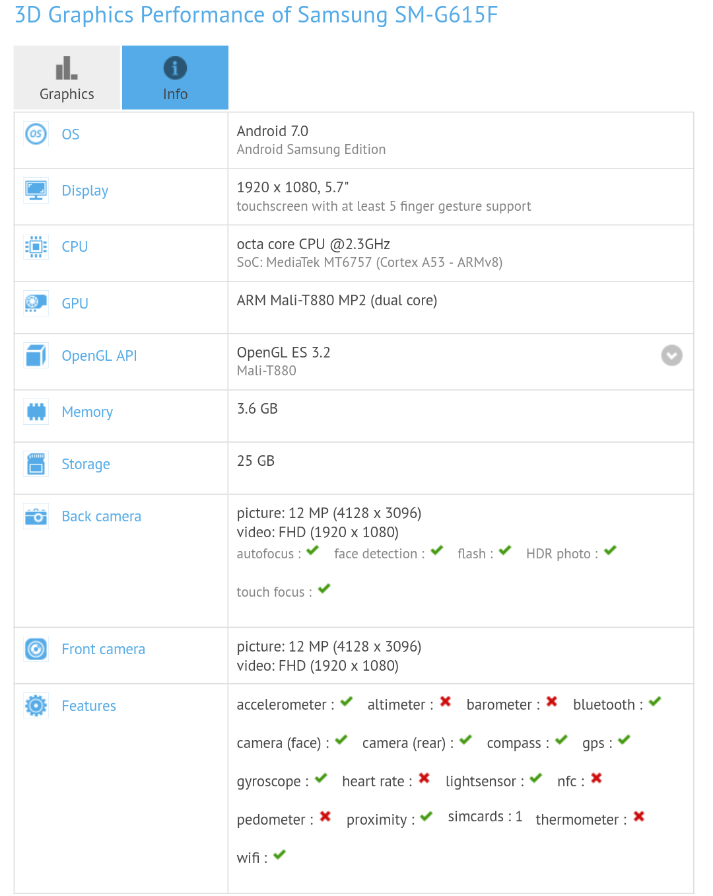Click the wifi green checkmark
Image resolution: width=713 pixels, height=896 pixels.
point(279,855)
